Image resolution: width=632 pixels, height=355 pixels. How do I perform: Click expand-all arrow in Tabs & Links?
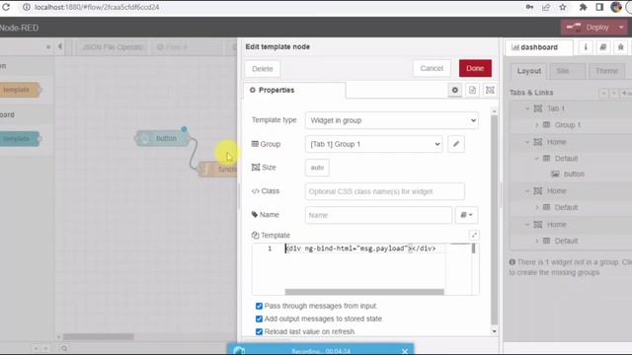(614, 93)
